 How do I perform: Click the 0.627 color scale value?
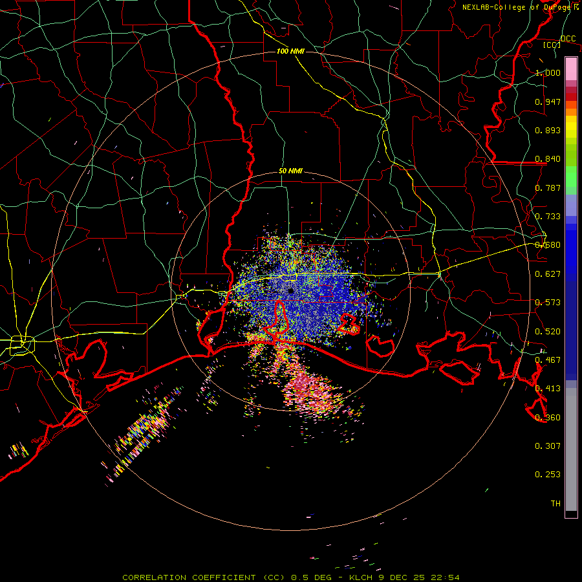548,274
